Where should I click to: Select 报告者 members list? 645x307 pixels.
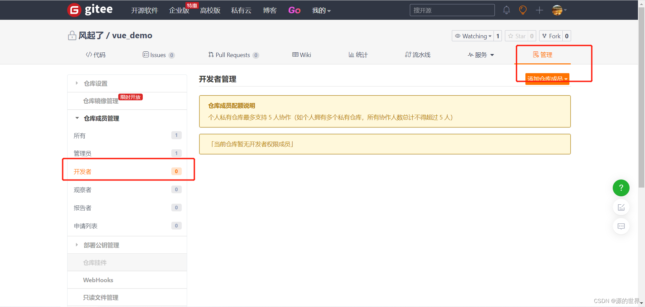click(x=127, y=208)
